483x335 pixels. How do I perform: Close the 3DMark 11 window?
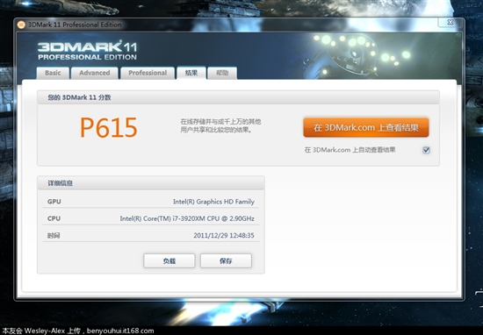pyautogui.click(x=451, y=23)
